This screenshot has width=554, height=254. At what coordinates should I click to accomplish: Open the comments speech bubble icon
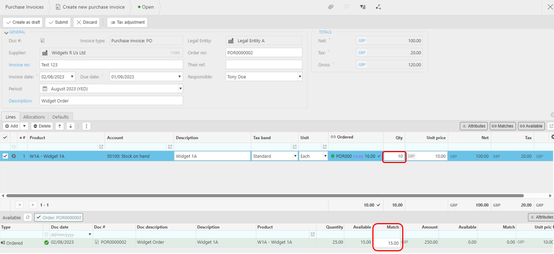tap(347, 6)
